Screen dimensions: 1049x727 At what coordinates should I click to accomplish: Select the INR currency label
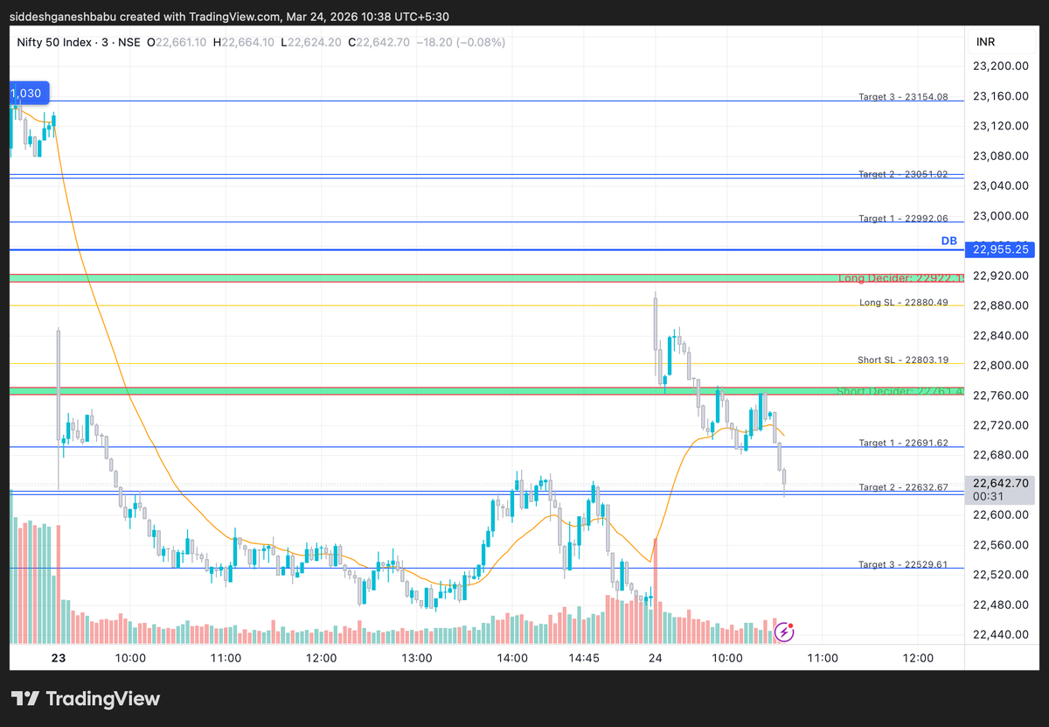pos(984,42)
